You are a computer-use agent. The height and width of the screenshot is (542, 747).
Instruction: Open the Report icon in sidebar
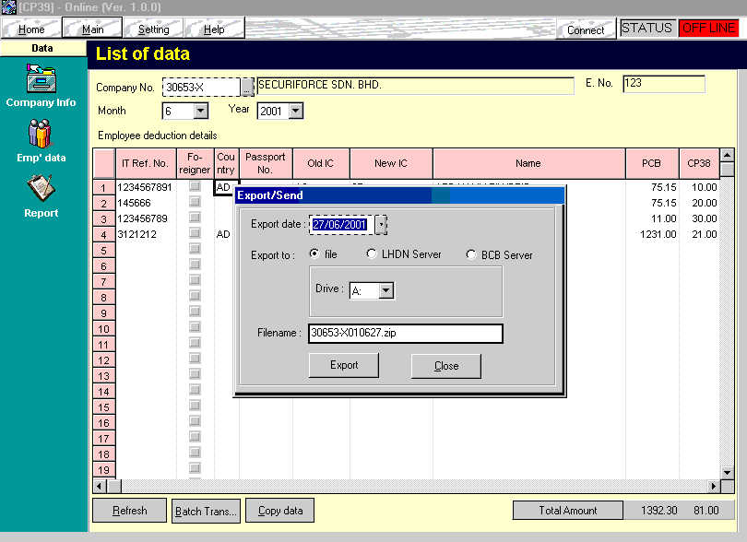pos(41,192)
